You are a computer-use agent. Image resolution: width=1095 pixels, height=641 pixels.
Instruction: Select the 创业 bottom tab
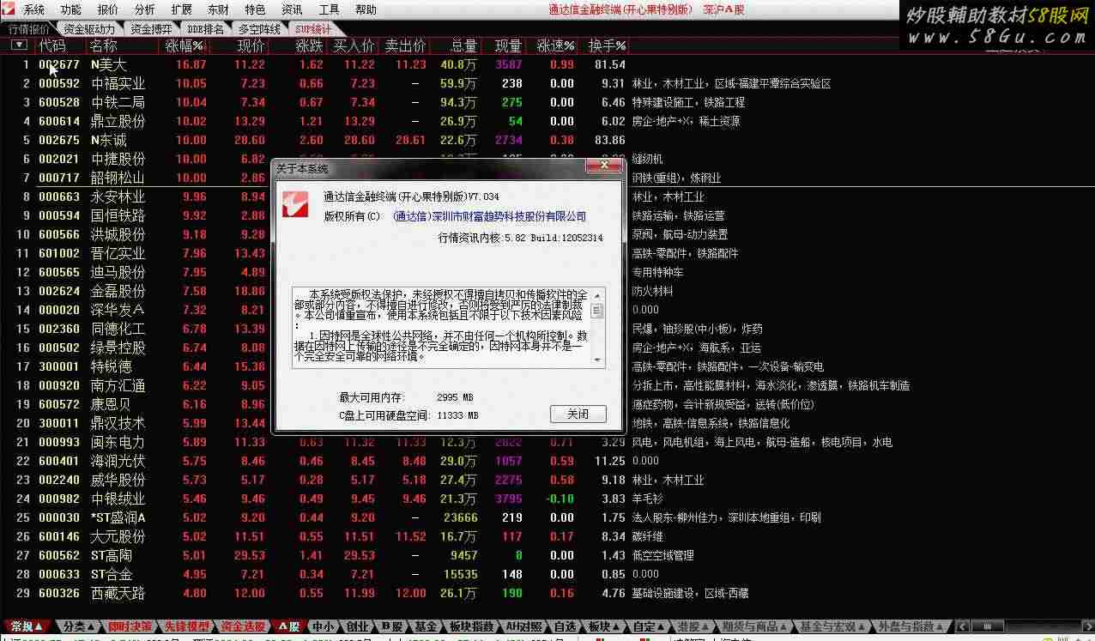coord(357,626)
